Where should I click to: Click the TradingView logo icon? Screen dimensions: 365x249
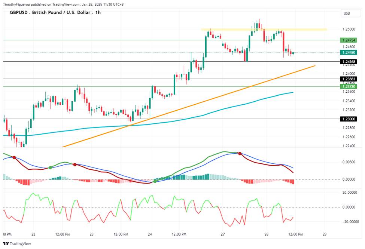[6, 244]
